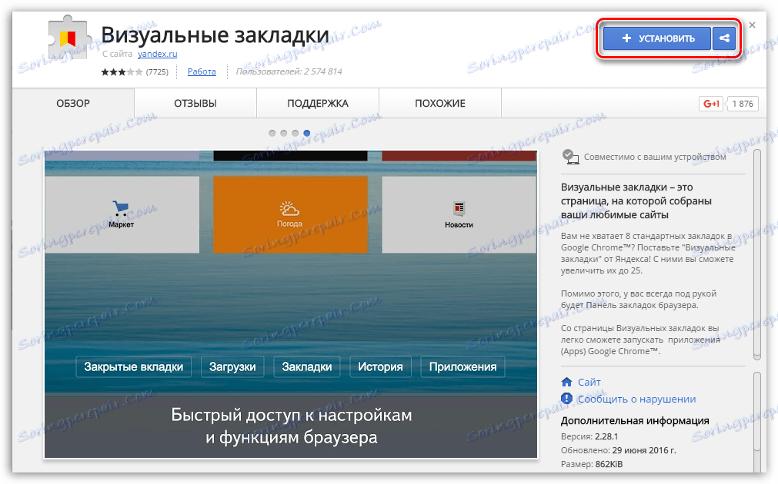Image resolution: width=778 pixels, height=484 pixels.
Task: Click Сообщить о нарушении link
Action: pyautogui.click(x=636, y=399)
